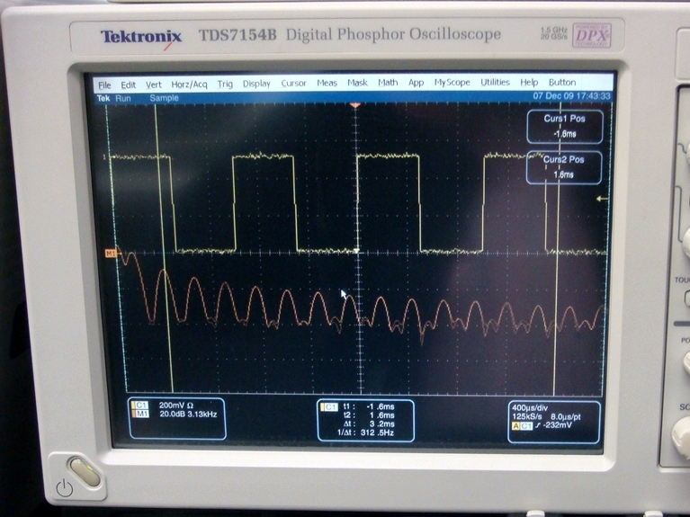The height and width of the screenshot is (517, 690).
Task: Open the Display menu
Action: pos(256,84)
